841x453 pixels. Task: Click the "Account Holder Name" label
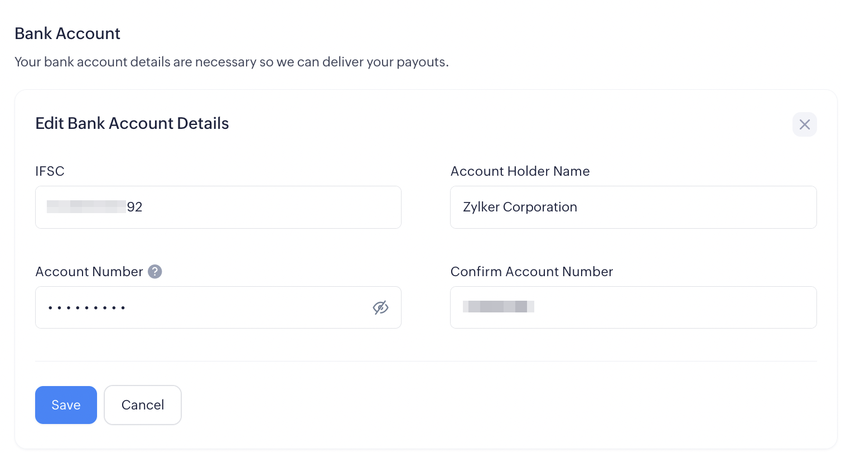coord(520,171)
